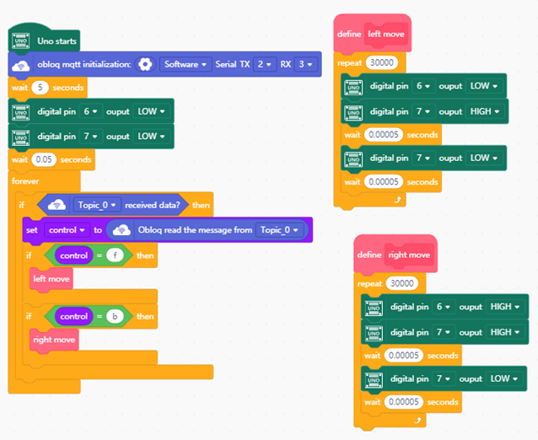The height and width of the screenshot is (440, 538).
Task: Open the HIGH dropdown on left move pin 7
Action: coord(484,111)
